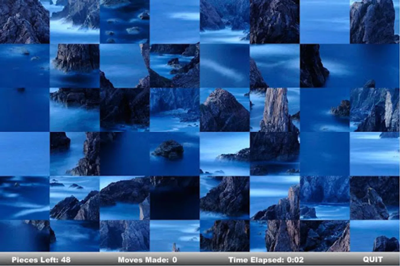400x266 pixels.
Task: Click the Pieces Left counter
Action: (41, 259)
